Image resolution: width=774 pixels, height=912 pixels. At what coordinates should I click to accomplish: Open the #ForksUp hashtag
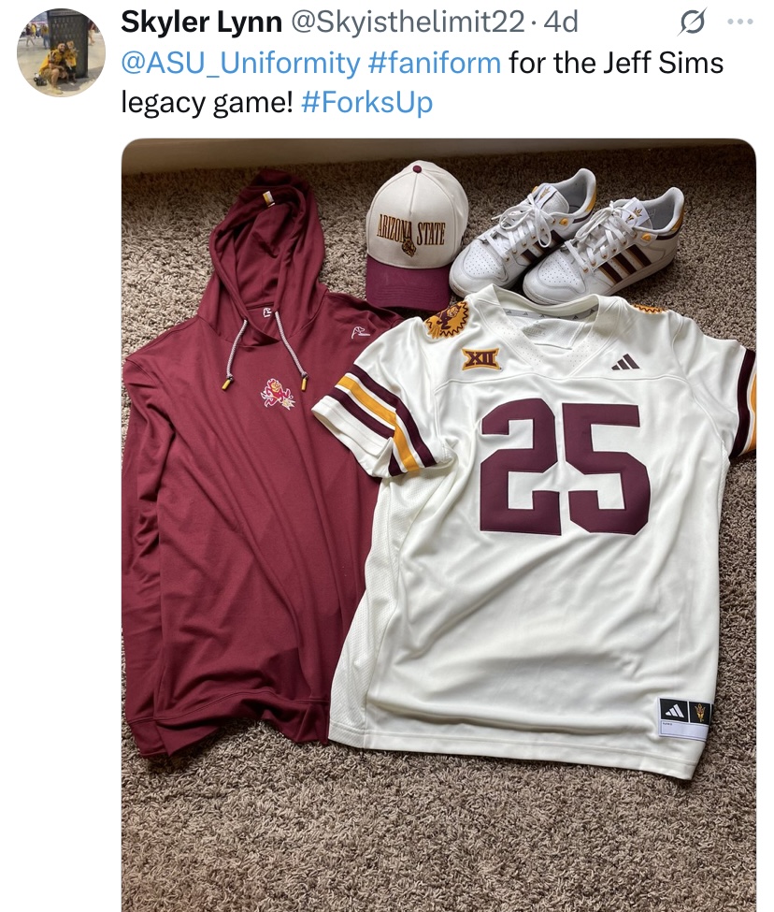pyautogui.click(x=367, y=102)
